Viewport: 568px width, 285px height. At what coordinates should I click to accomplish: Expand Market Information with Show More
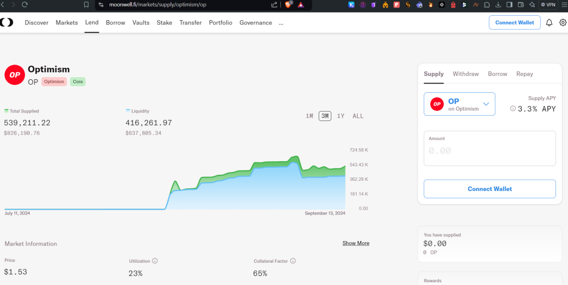356,243
